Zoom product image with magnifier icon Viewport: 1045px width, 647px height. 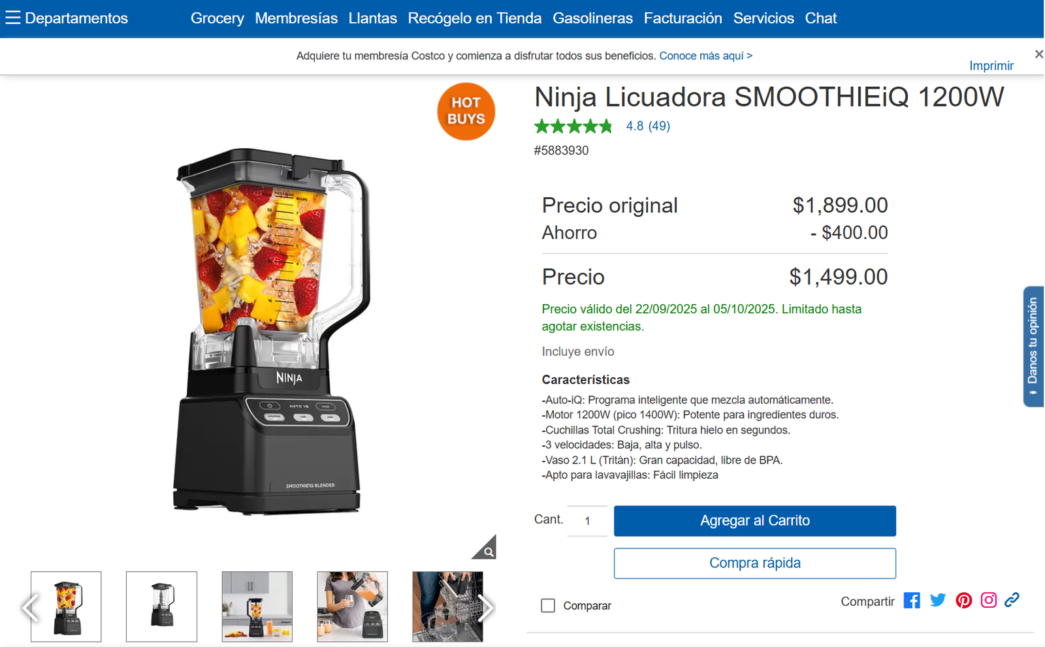click(487, 550)
